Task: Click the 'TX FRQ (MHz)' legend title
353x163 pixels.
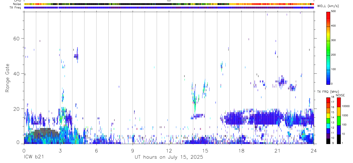Action: point(328,92)
